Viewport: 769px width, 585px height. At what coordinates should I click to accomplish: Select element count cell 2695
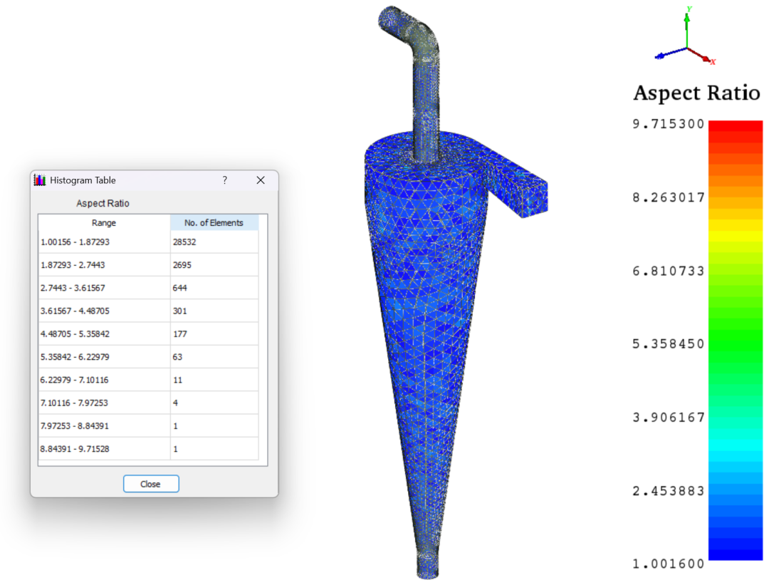point(214,265)
